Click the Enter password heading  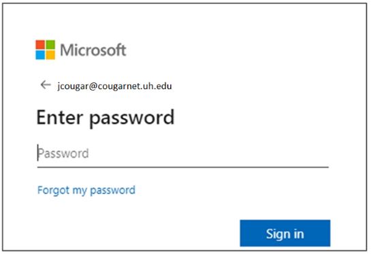point(106,118)
